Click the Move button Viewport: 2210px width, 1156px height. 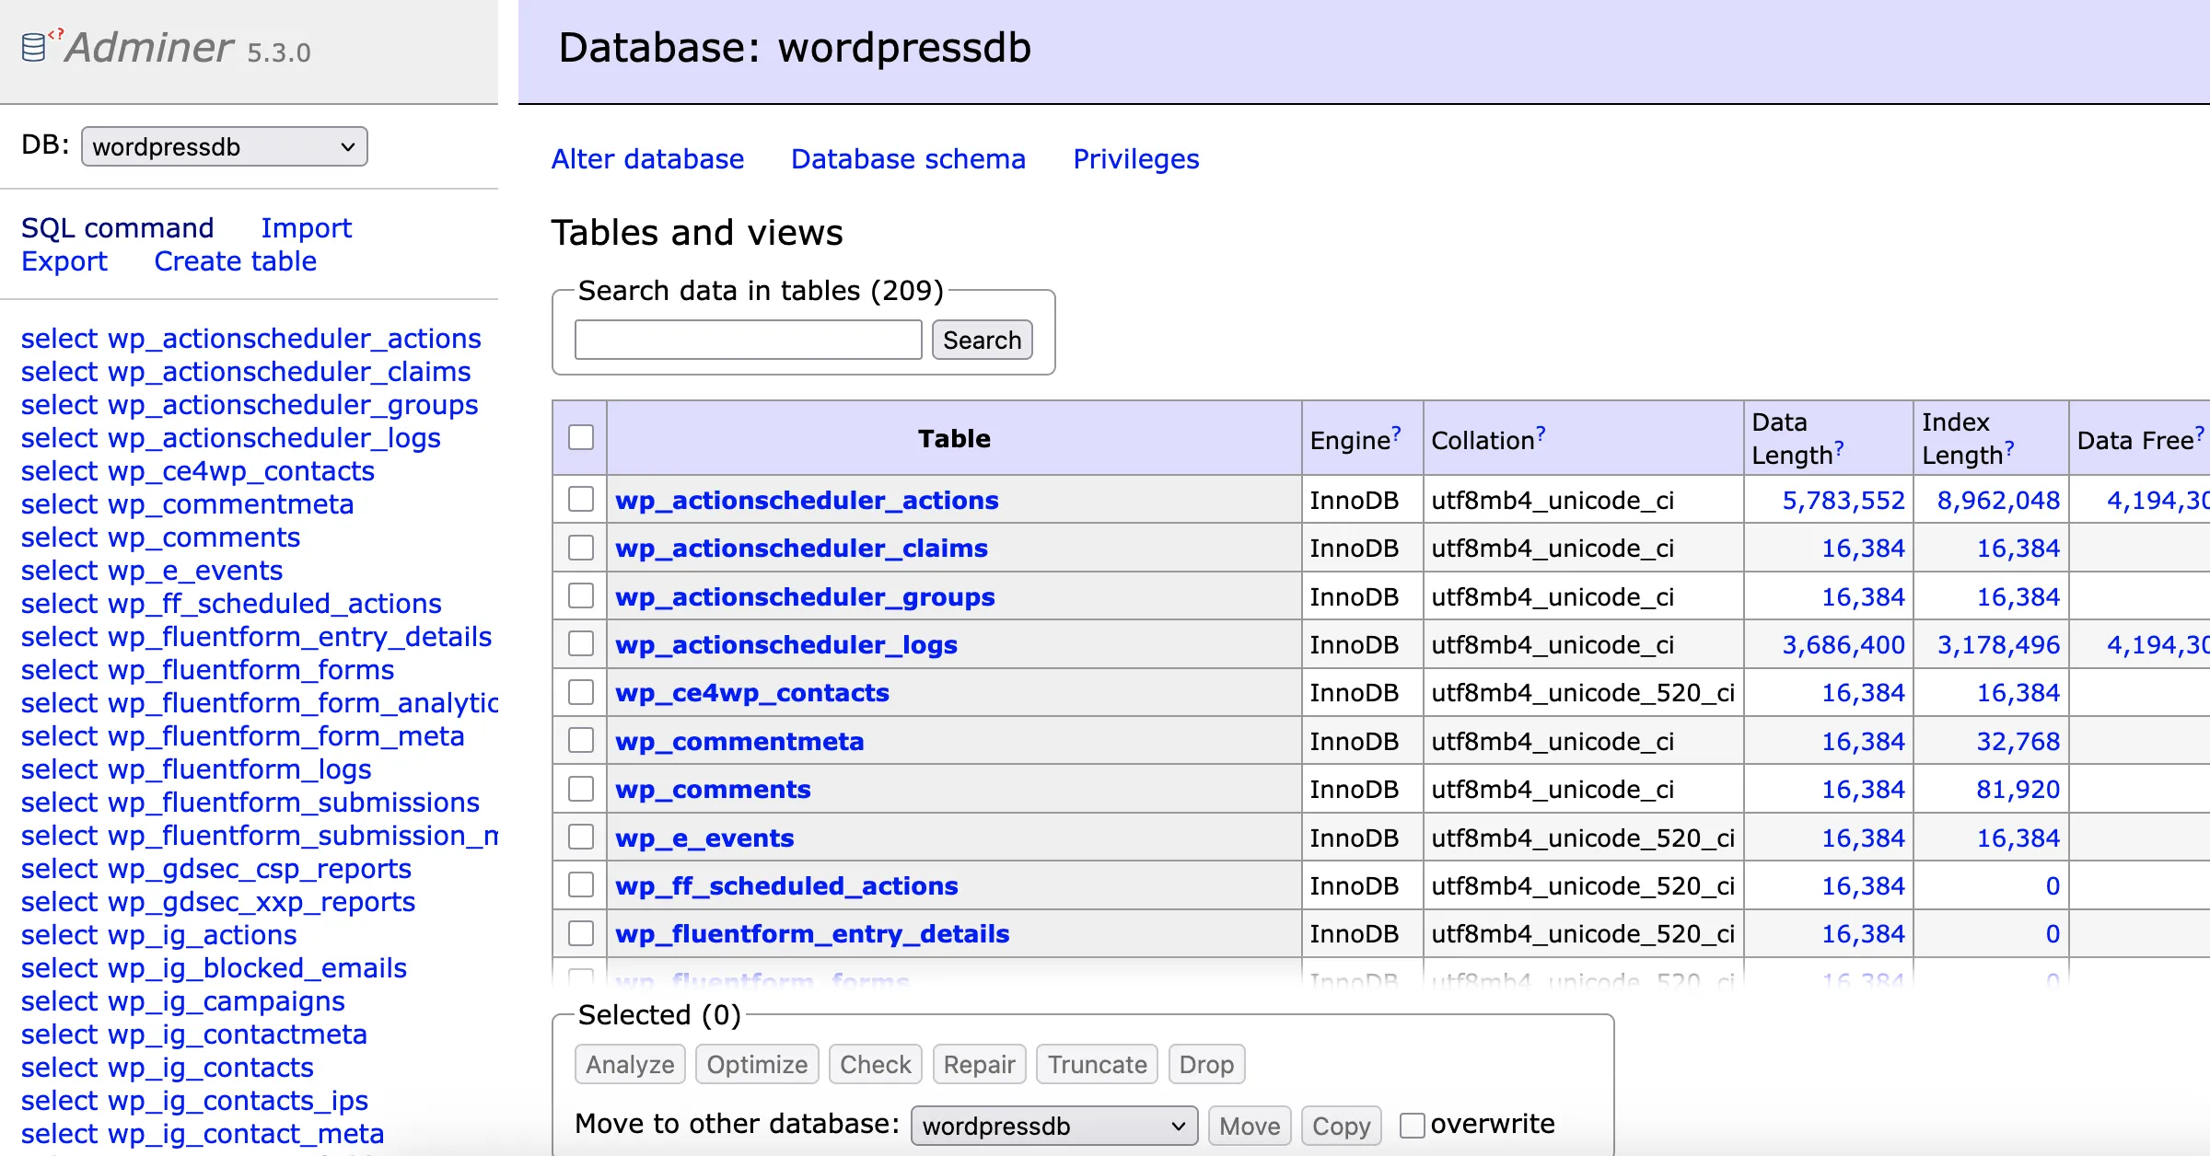1250,1126
